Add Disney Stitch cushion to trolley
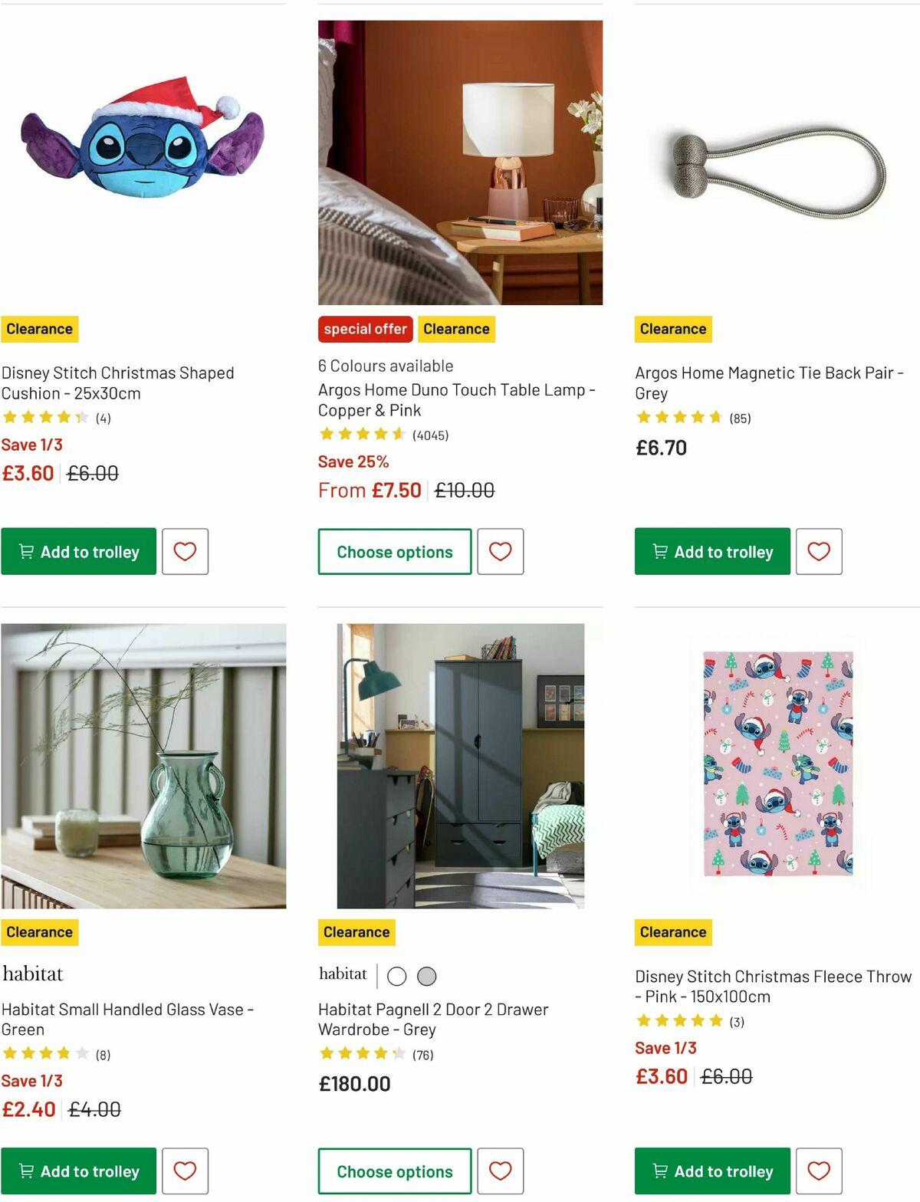 point(78,551)
